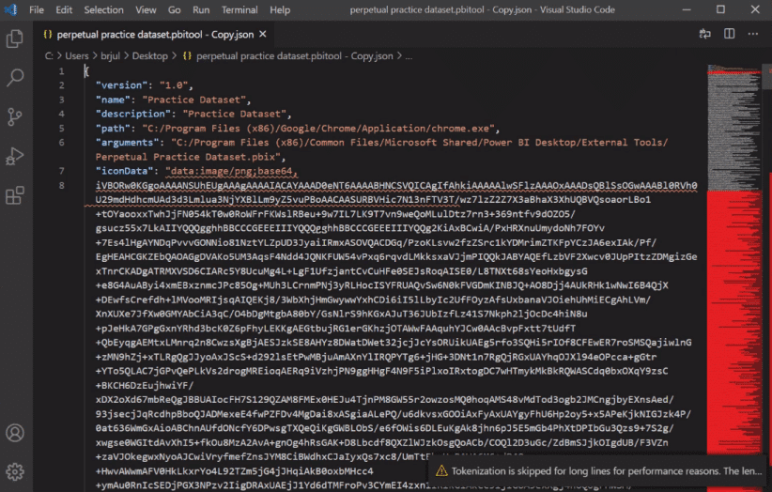Open the File menu

tap(37, 9)
